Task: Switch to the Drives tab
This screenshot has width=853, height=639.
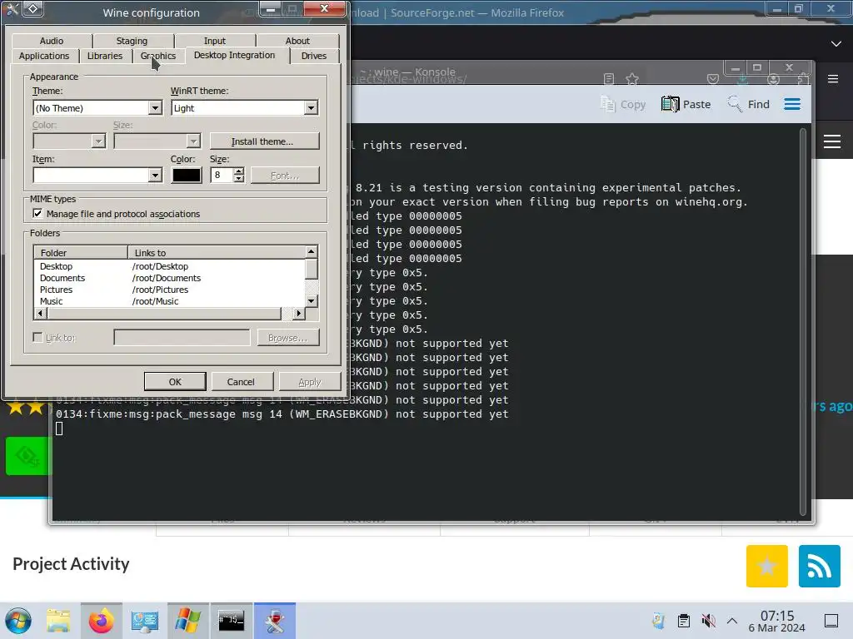Action: [314, 56]
